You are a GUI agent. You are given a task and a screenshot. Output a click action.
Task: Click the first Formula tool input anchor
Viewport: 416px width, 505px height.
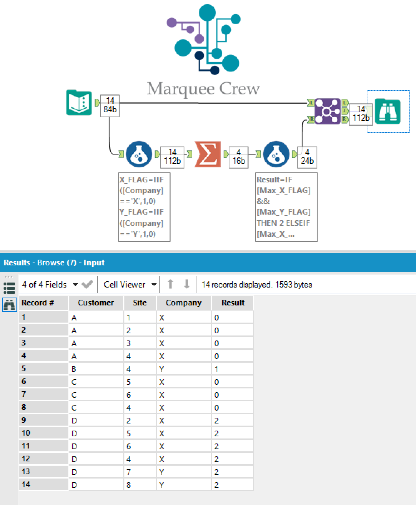(121, 154)
